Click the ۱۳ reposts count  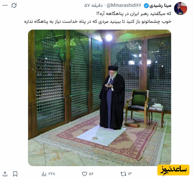[130, 174]
